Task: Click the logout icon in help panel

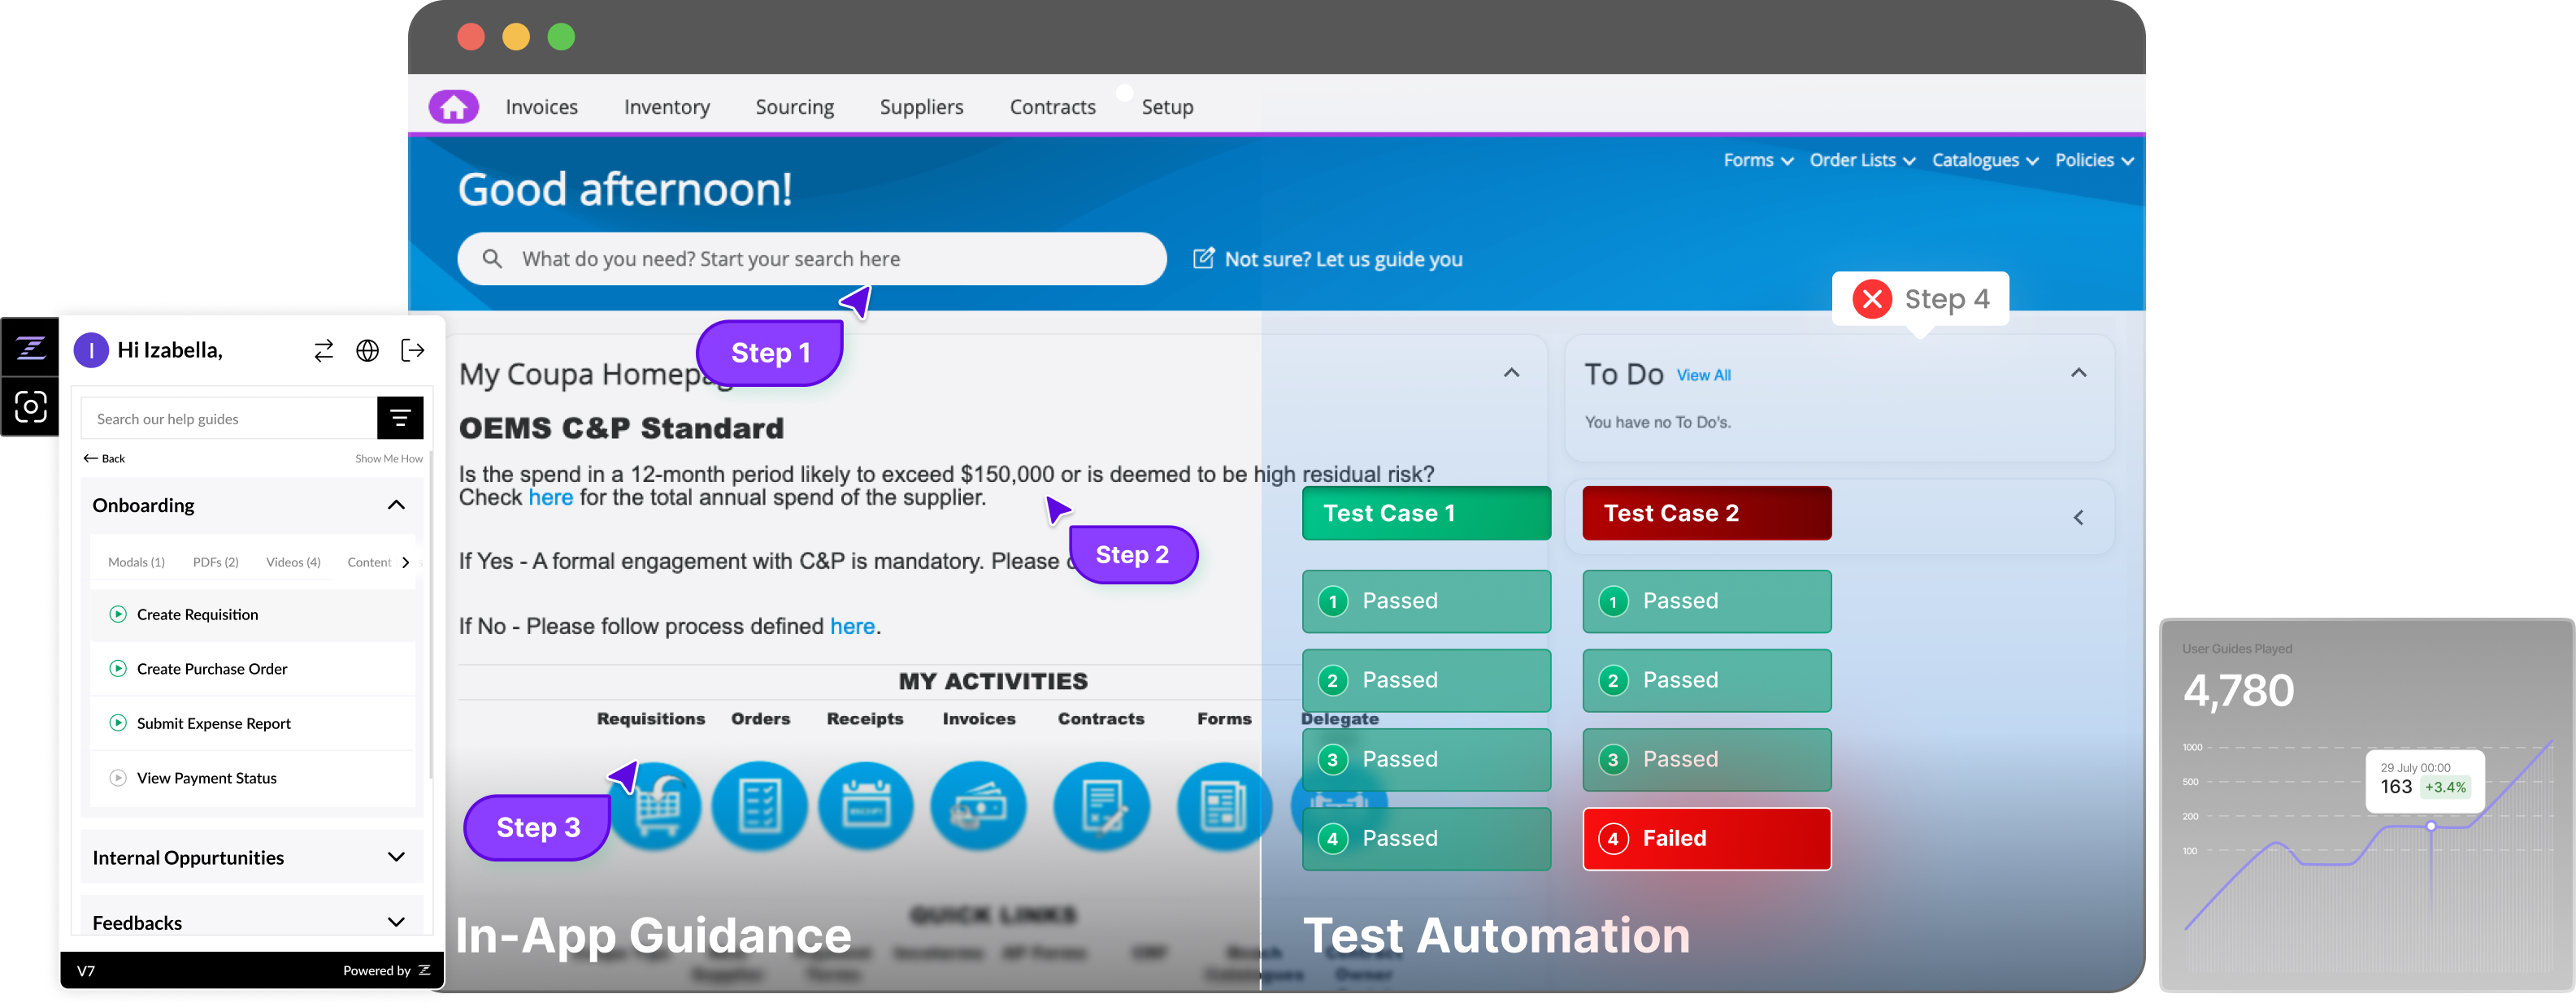Action: (412, 350)
